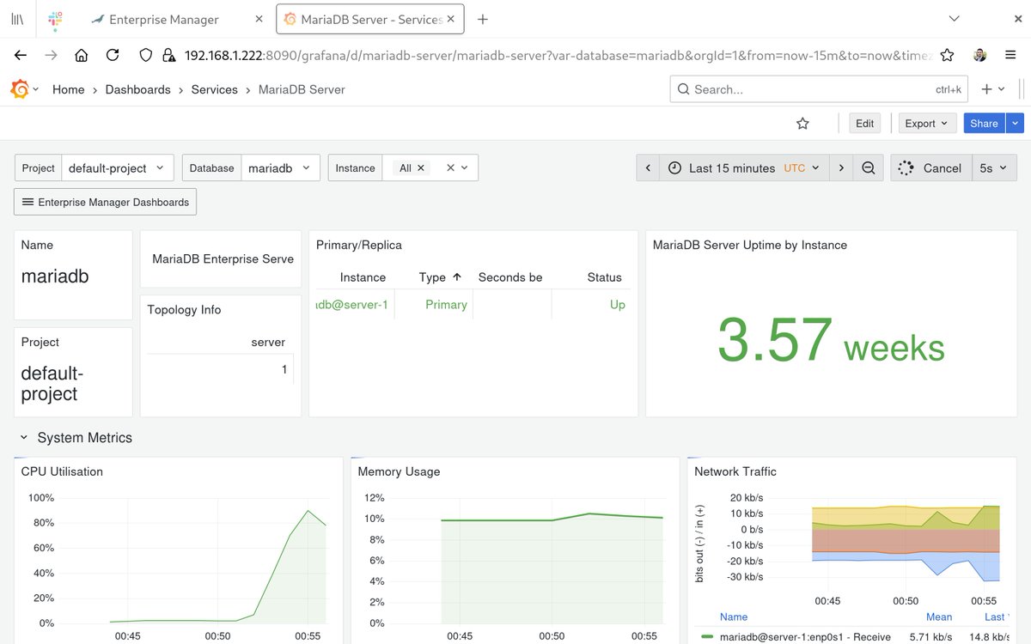Click the Memory Usage panel title

pos(399,471)
